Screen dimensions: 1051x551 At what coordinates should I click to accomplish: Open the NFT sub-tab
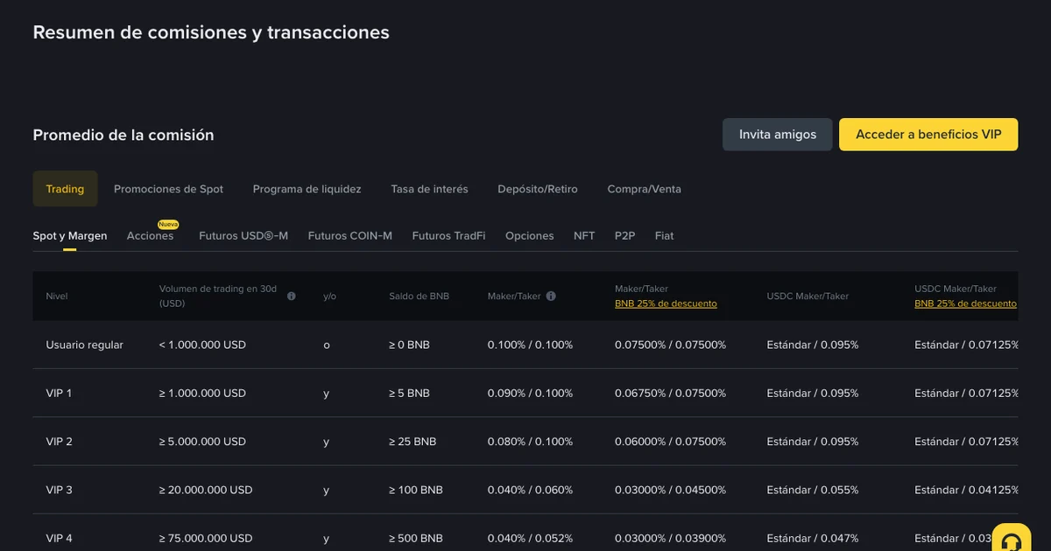click(584, 236)
